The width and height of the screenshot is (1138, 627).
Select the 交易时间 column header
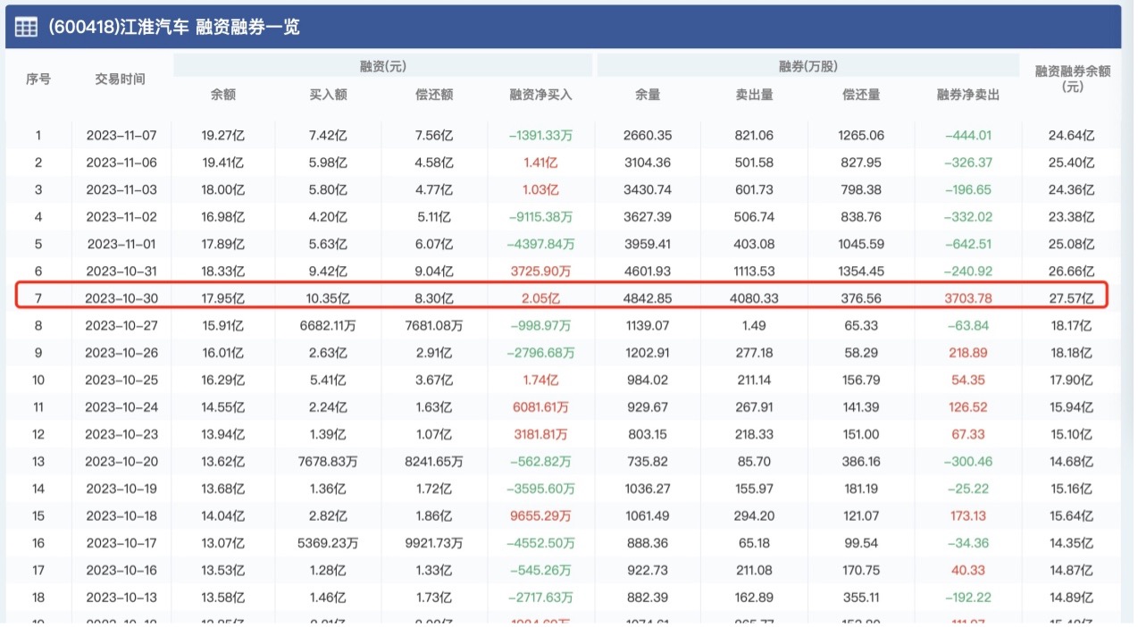pyautogui.click(x=121, y=79)
